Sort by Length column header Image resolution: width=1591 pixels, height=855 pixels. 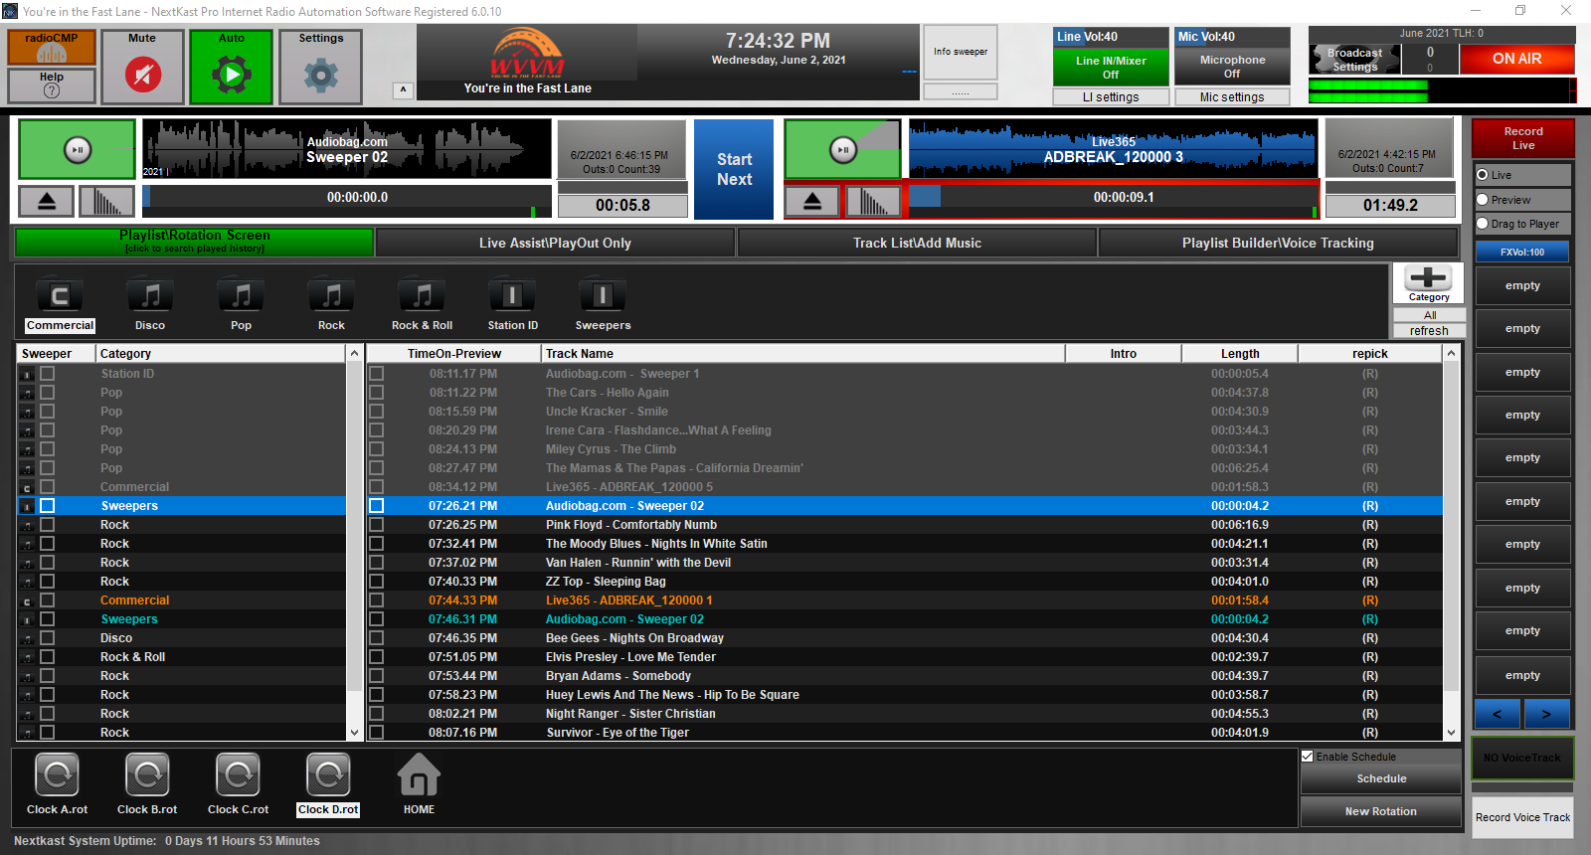1240,353
